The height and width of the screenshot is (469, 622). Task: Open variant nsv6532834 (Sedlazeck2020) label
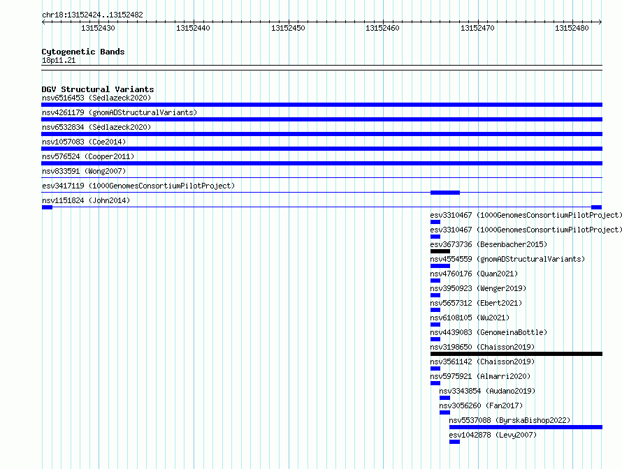96,127
